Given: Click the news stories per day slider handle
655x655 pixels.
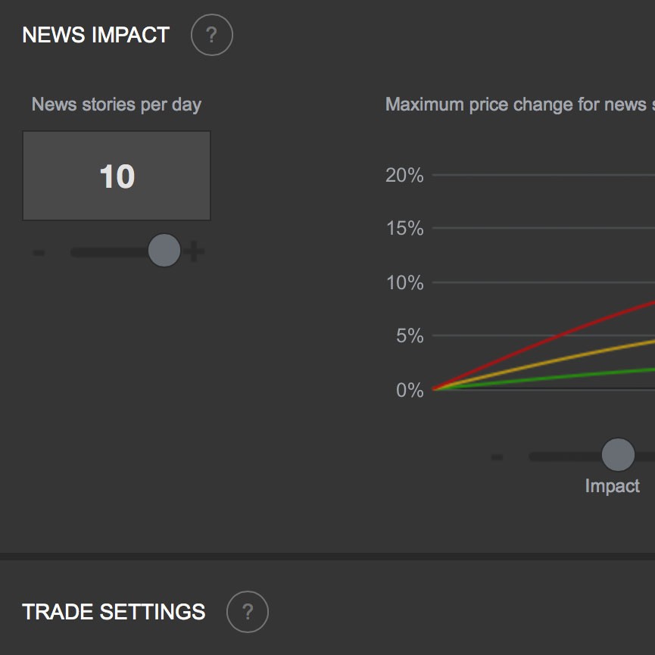Looking at the screenshot, I should coord(164,251).
